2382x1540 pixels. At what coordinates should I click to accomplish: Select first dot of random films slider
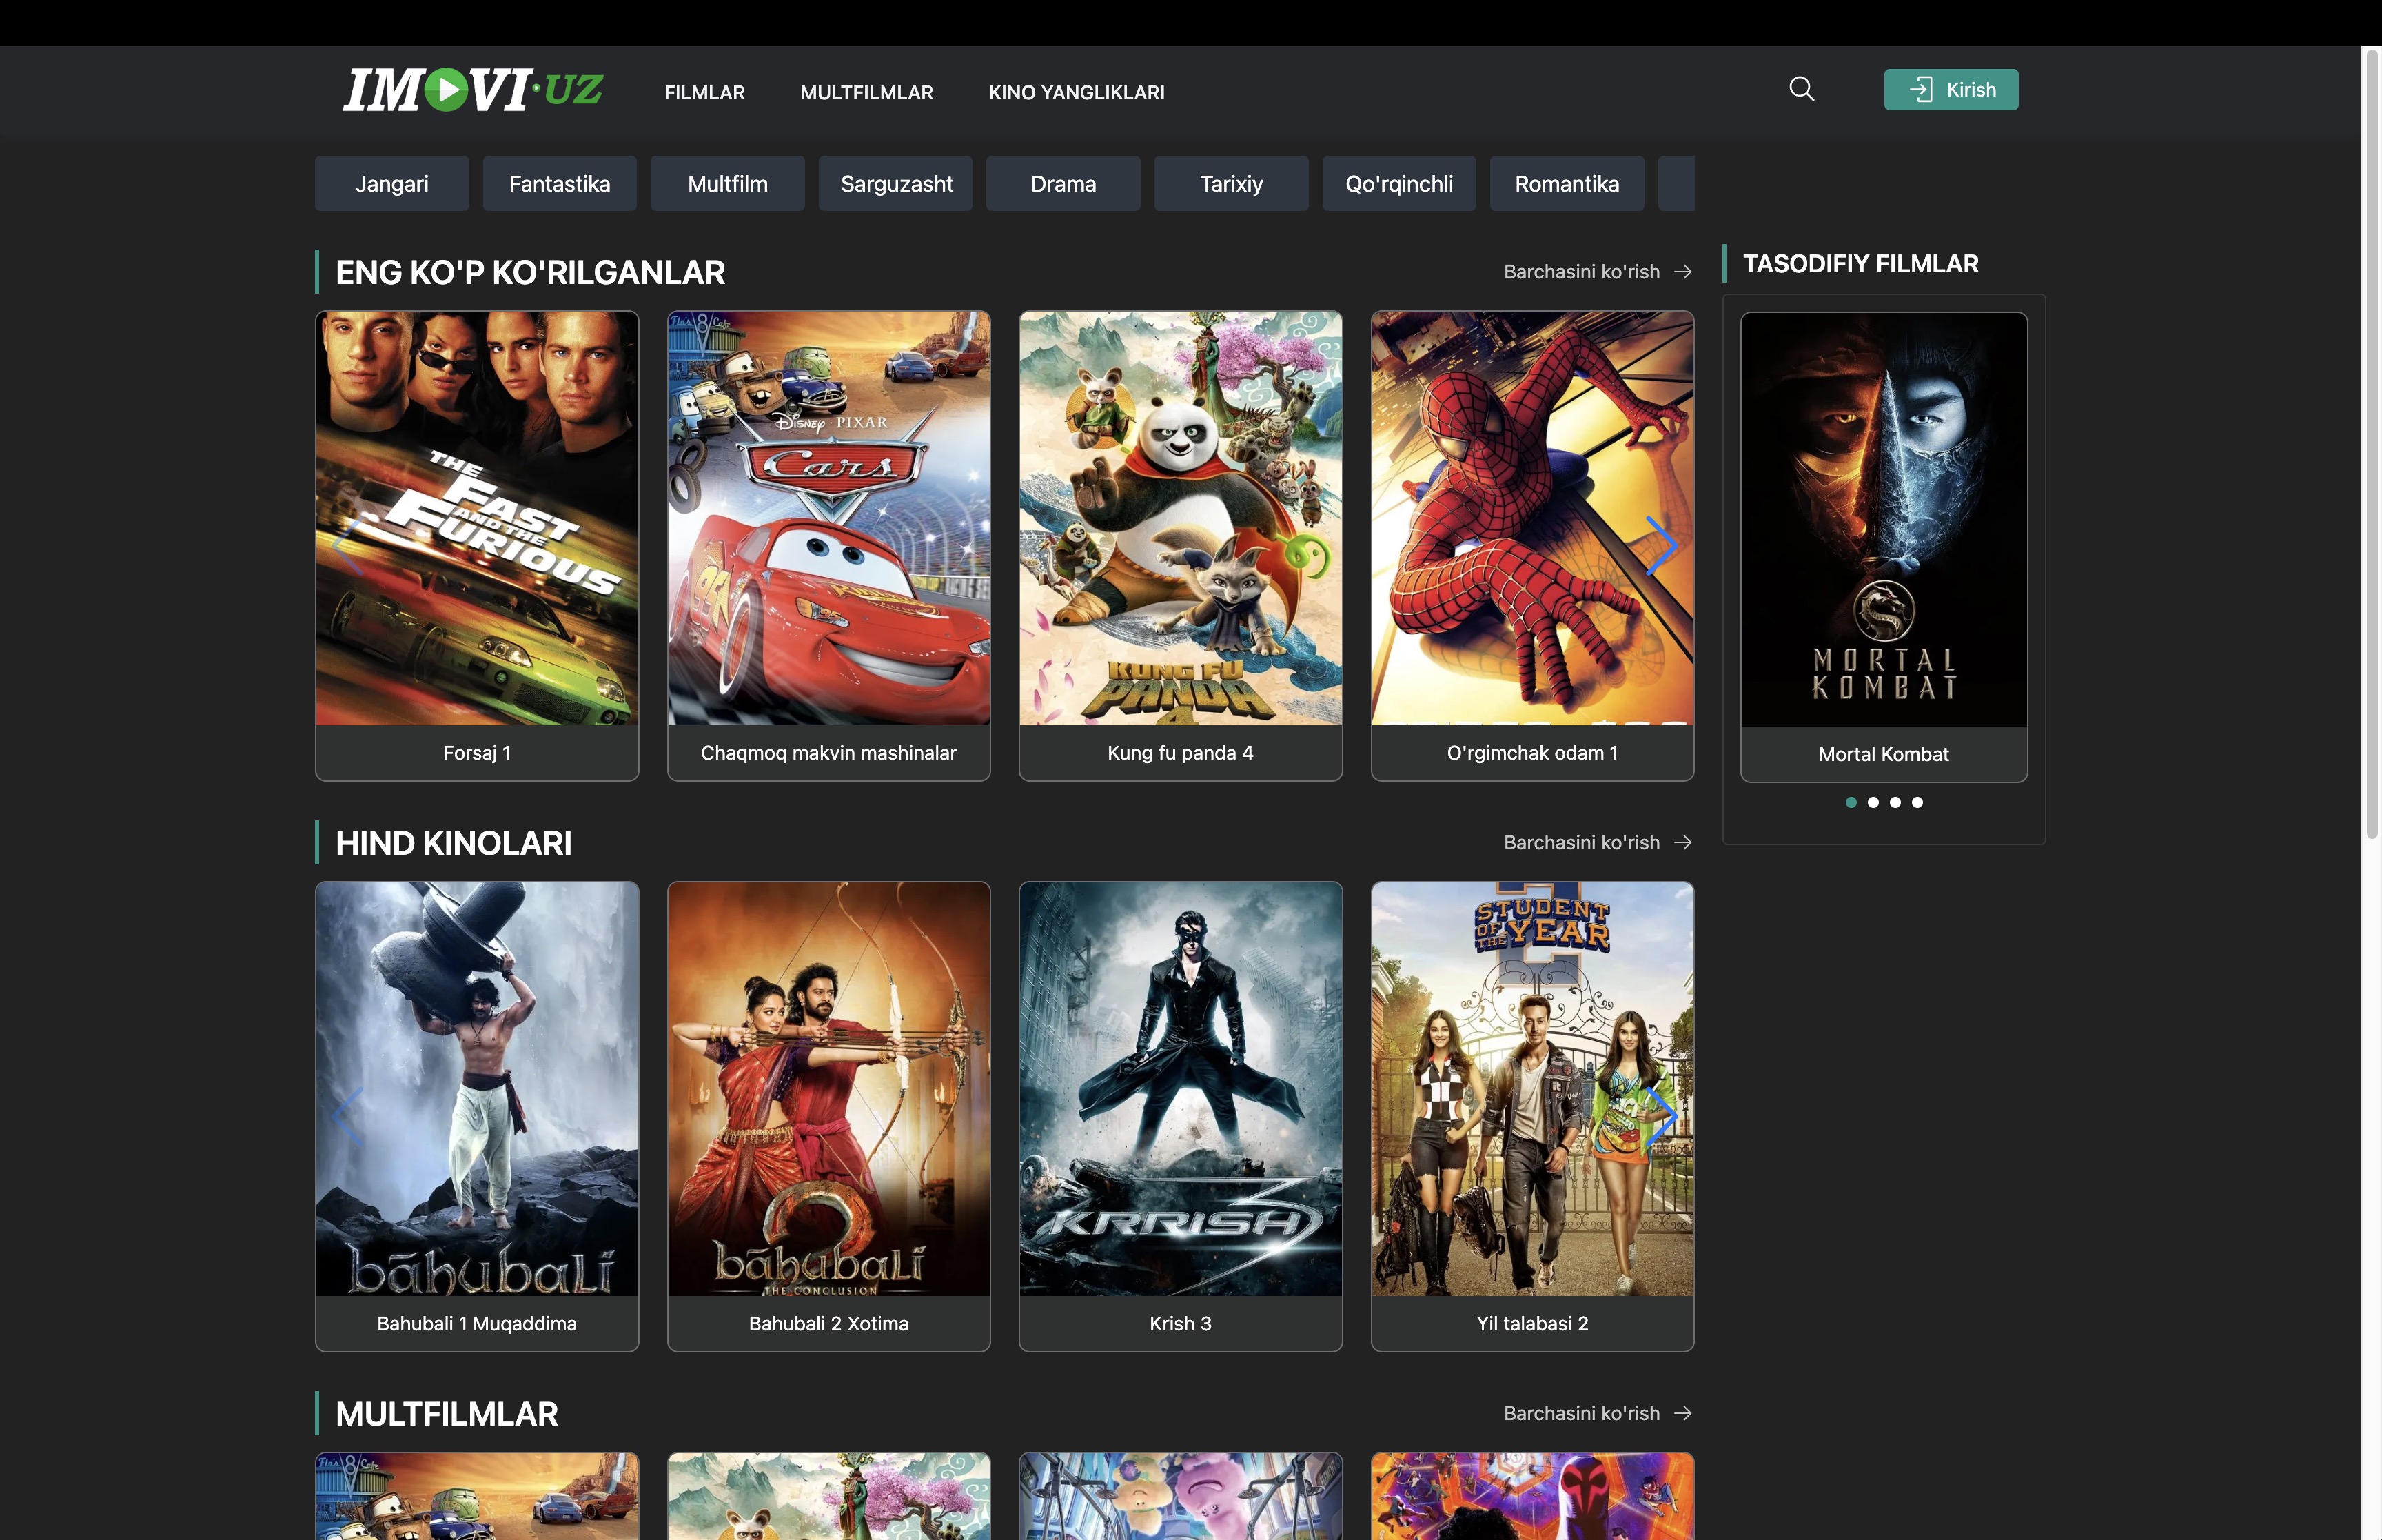click(1851, 802)
